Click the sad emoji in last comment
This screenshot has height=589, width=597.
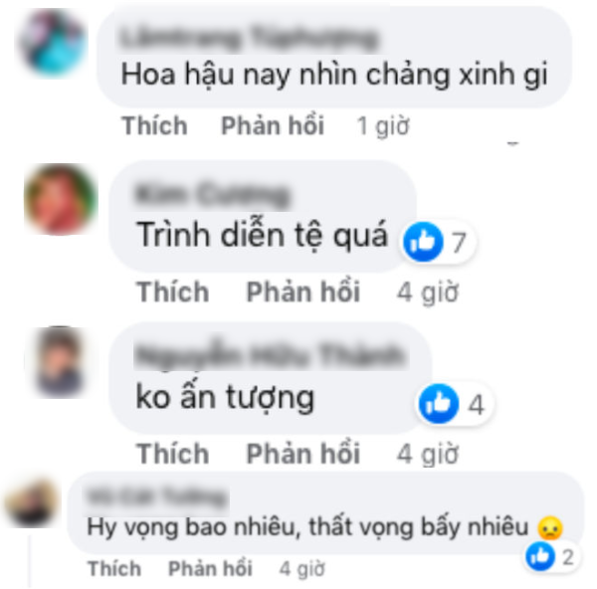point(550,527)
